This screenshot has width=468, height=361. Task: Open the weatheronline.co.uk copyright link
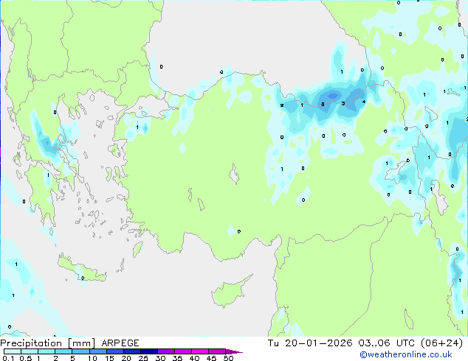pos(405,354)
